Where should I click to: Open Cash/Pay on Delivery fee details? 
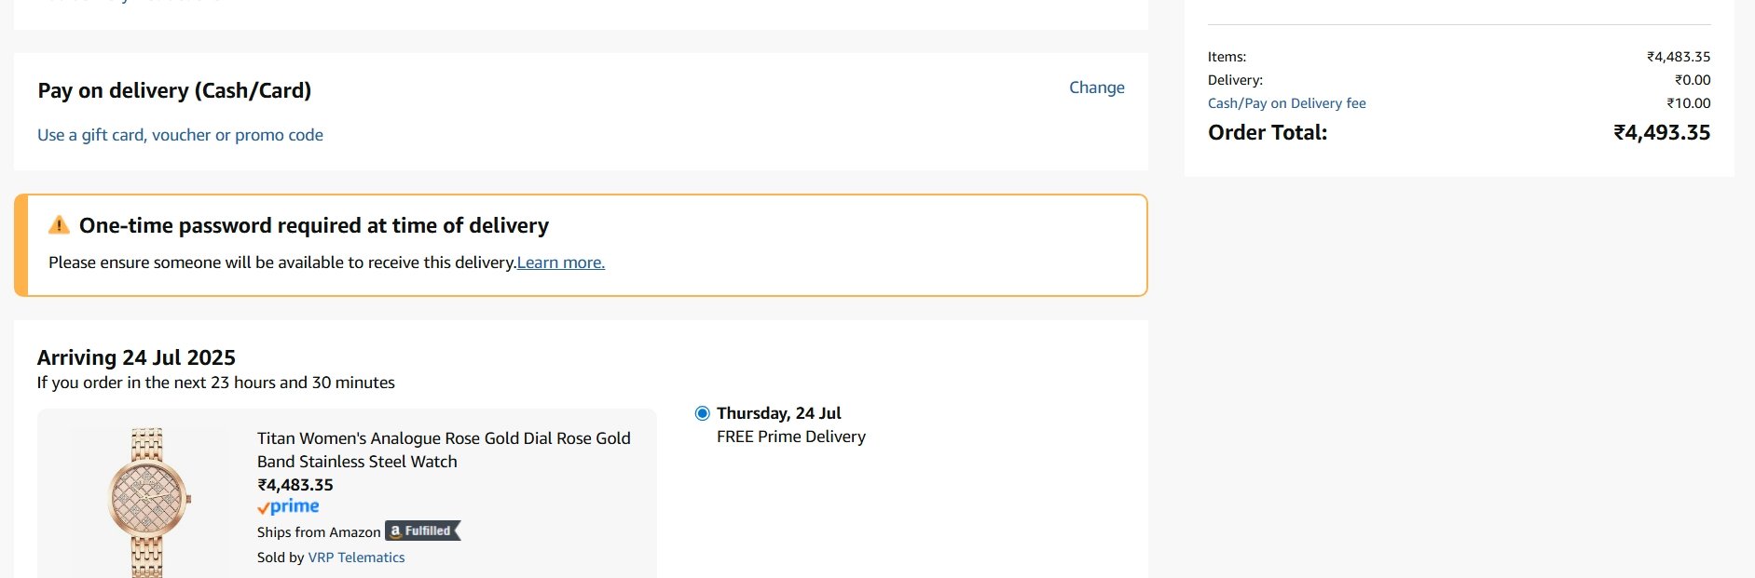pyautogui.click(x=1286, y=103)
